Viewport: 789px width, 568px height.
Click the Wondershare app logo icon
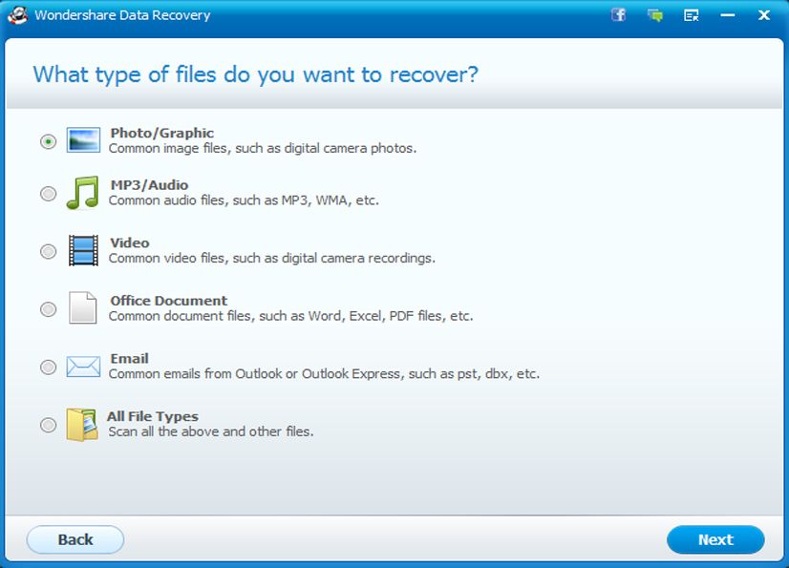15,15
